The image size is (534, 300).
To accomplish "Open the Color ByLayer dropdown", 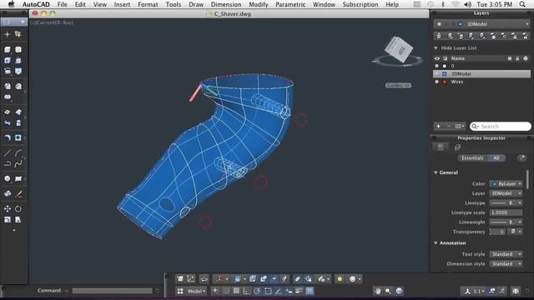I will 506,183.
